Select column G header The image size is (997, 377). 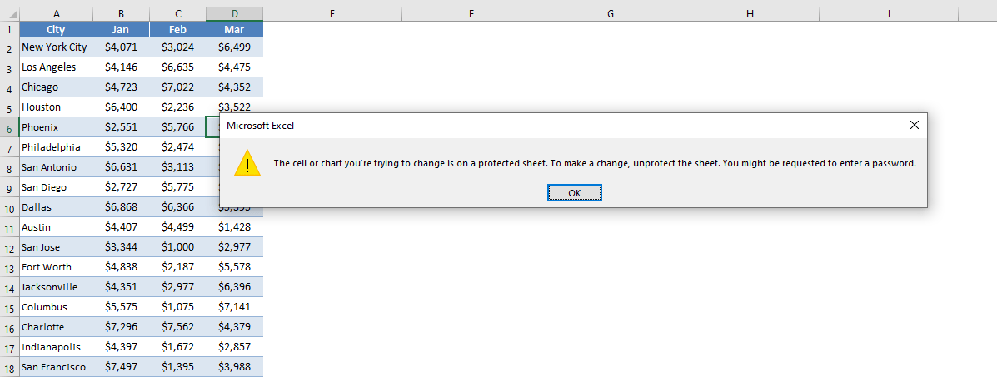[611, 13]
